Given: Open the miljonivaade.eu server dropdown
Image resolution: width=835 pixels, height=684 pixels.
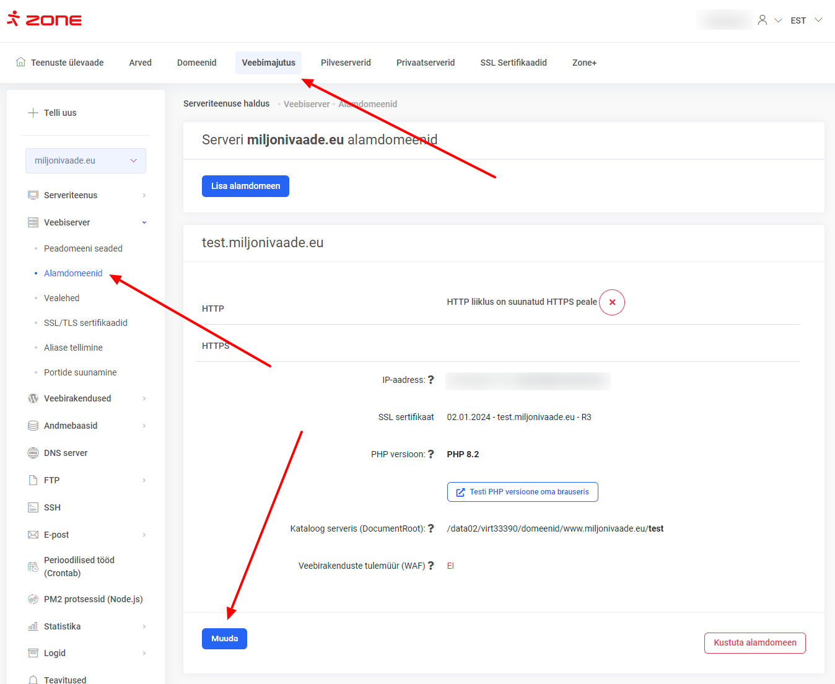Looking at the screenshot, I should tap(85, 160).
